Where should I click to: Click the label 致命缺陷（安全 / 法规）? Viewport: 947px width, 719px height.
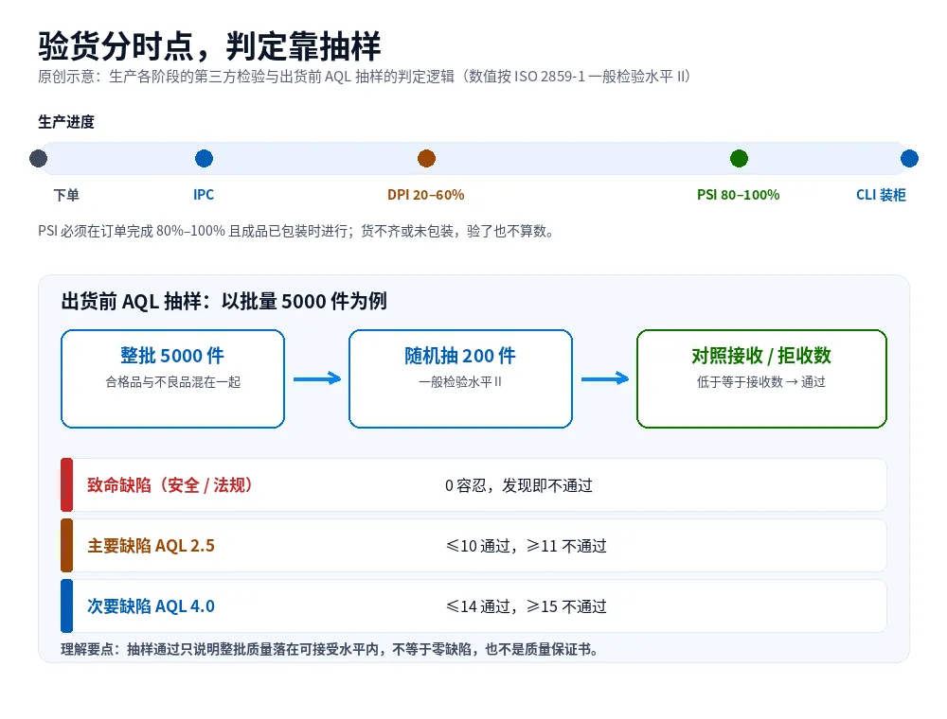tap(170, 485)
